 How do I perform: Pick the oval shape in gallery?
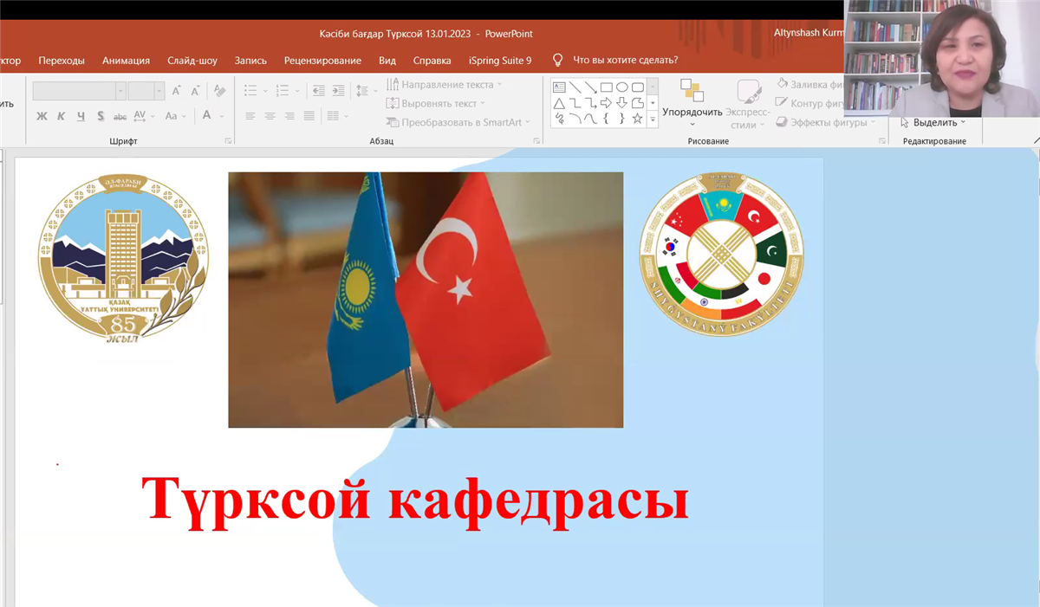[x=621, y=87]
